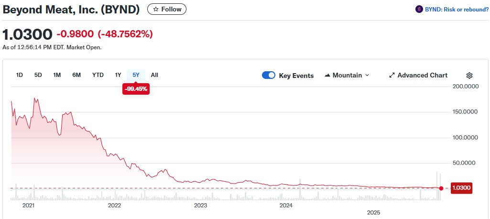Screen dimensions: 490x219
Task: Open 'BYND: Risk or rebound?' link
Action: click(x=457, y=9)
